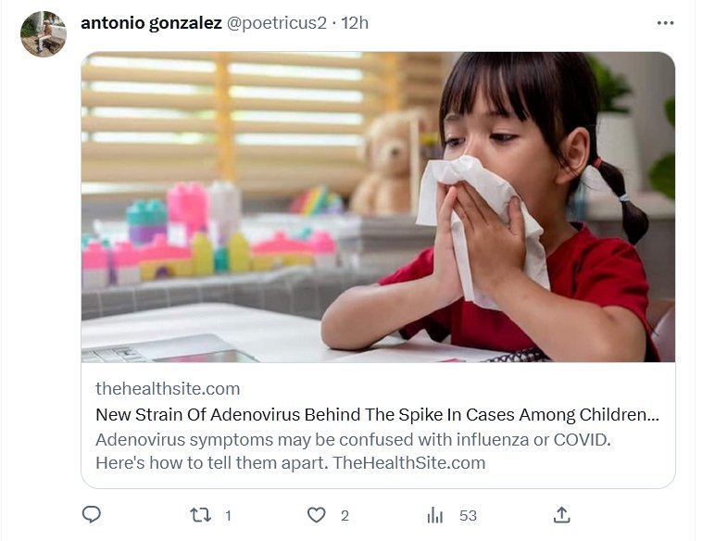
Task: Open the three-dot More options menu
Action: click(665, 23)
